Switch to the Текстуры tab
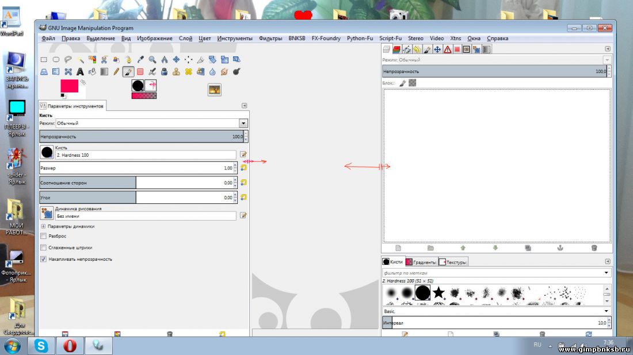The width and height of the screenshot is (633, 355). (452, 262)
